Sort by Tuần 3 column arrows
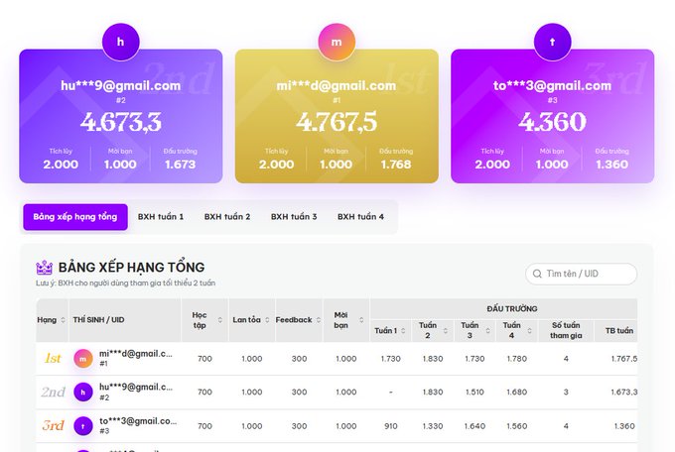Image resolution: width=675 pixels, height=452 pixels. (487, 331)
